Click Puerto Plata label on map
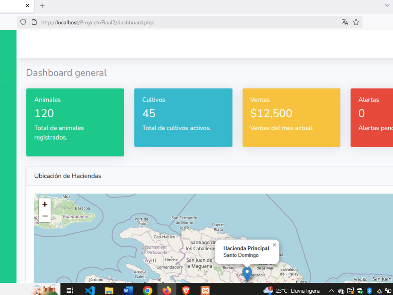 218,227
